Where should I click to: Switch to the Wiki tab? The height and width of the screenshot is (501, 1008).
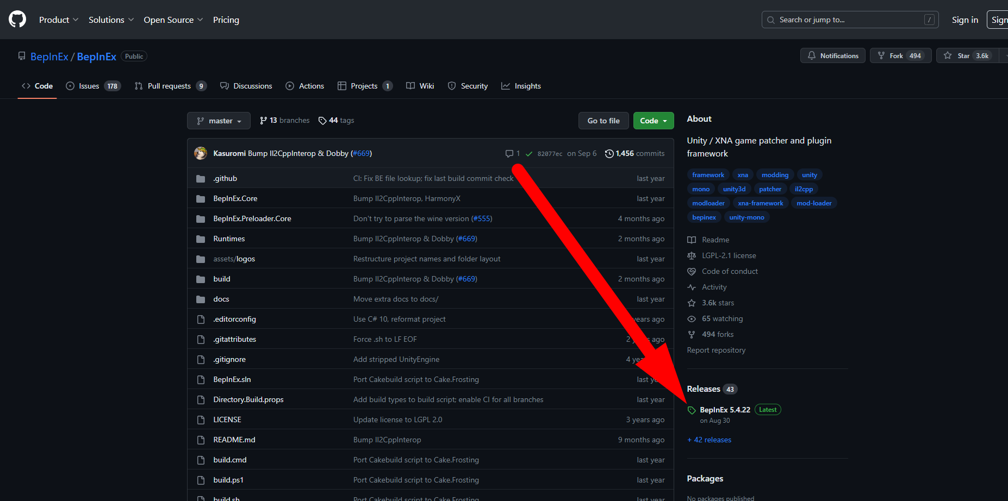pos(420,86)
